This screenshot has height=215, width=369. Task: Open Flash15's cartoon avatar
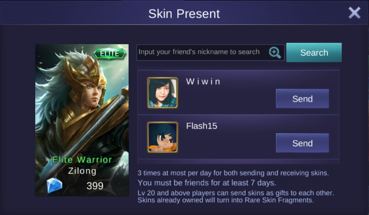pyautogui.click(x=162, y=137)
